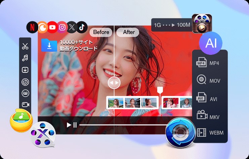Select the download tool in sidebar
249x159 pixels.
pos(25,70)
